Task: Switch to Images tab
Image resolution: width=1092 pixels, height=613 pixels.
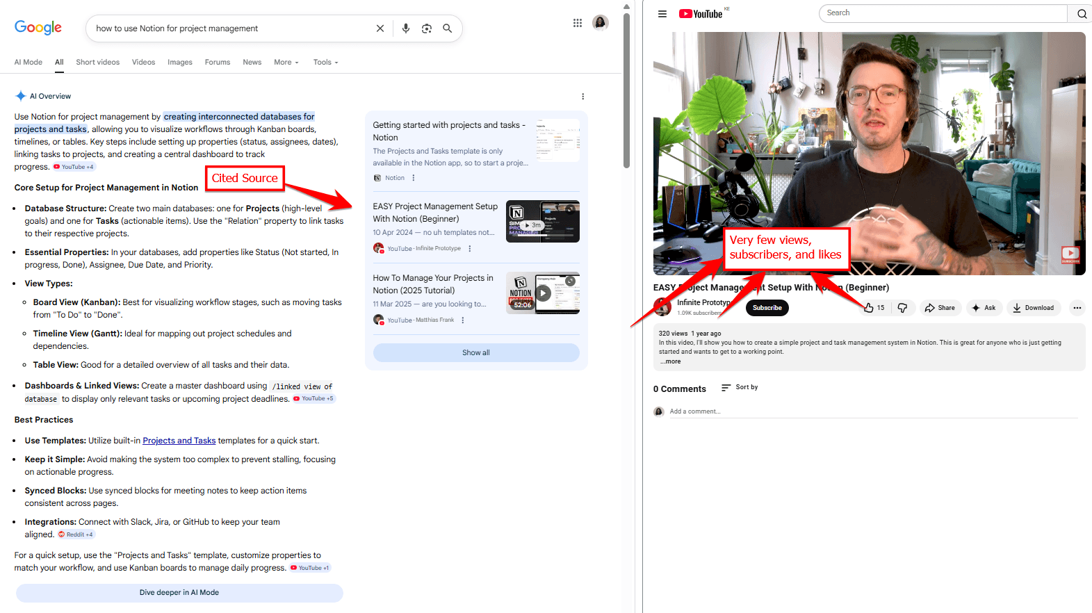Action: 180,63
